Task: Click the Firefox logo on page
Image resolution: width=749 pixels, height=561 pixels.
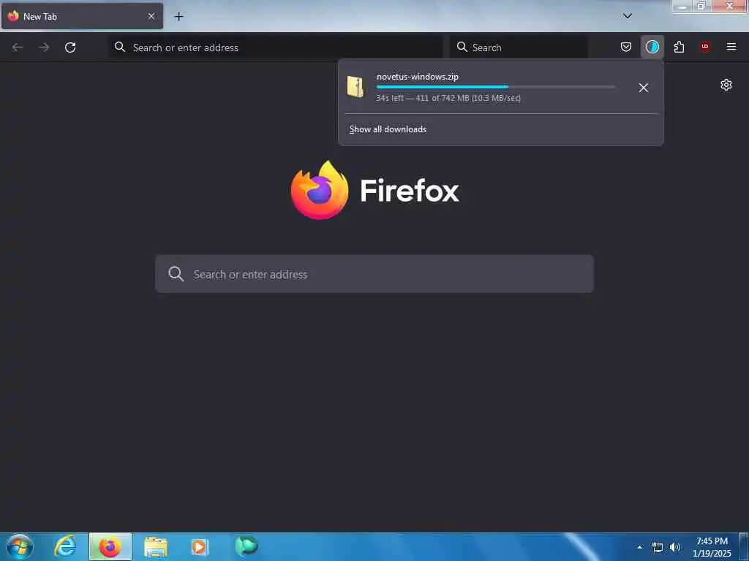Action: pos(320,191)
